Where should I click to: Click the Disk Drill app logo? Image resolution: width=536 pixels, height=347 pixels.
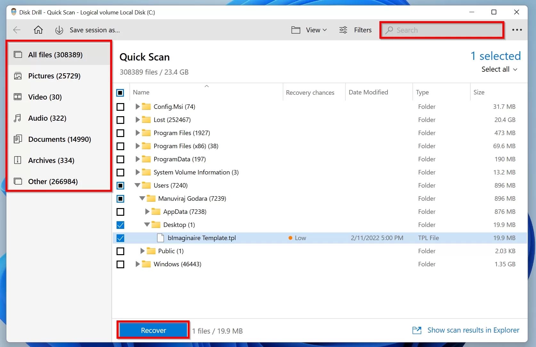click(x=14, y=12)
